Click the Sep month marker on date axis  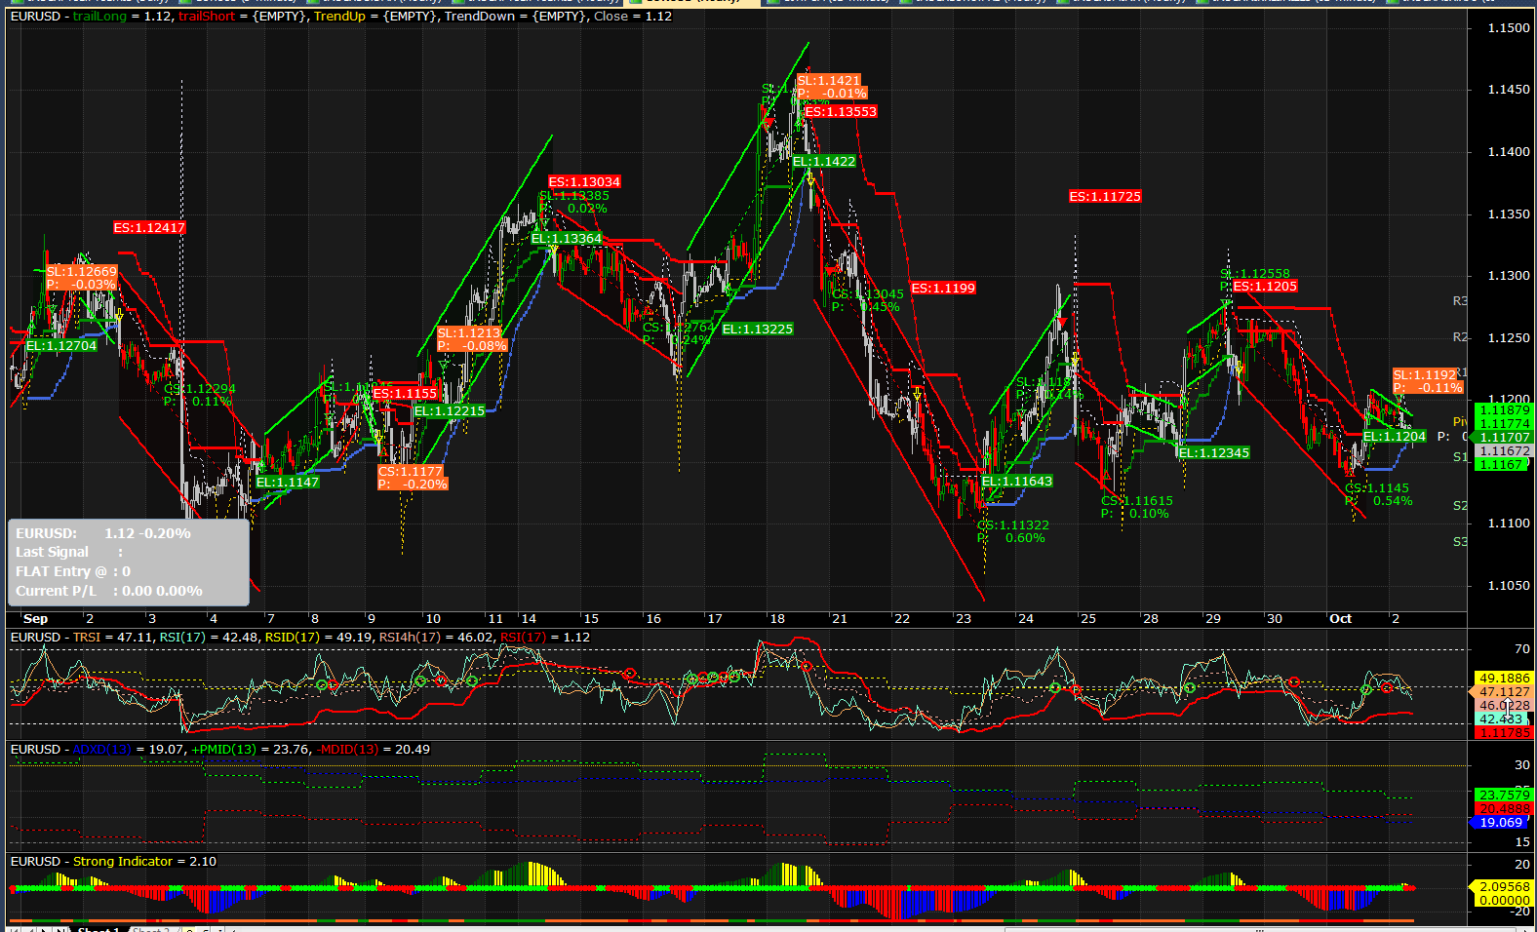[x=35, y=618]
